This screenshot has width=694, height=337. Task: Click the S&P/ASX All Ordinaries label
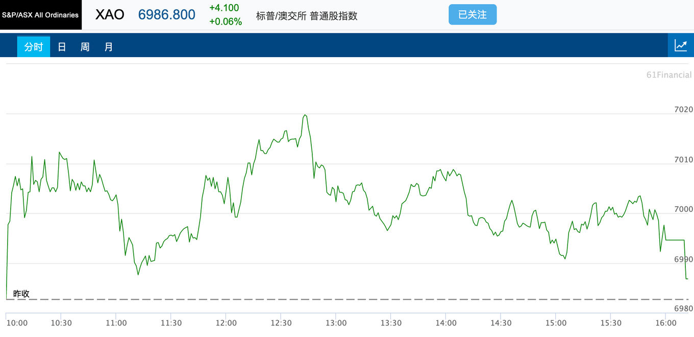pos(40,15)
